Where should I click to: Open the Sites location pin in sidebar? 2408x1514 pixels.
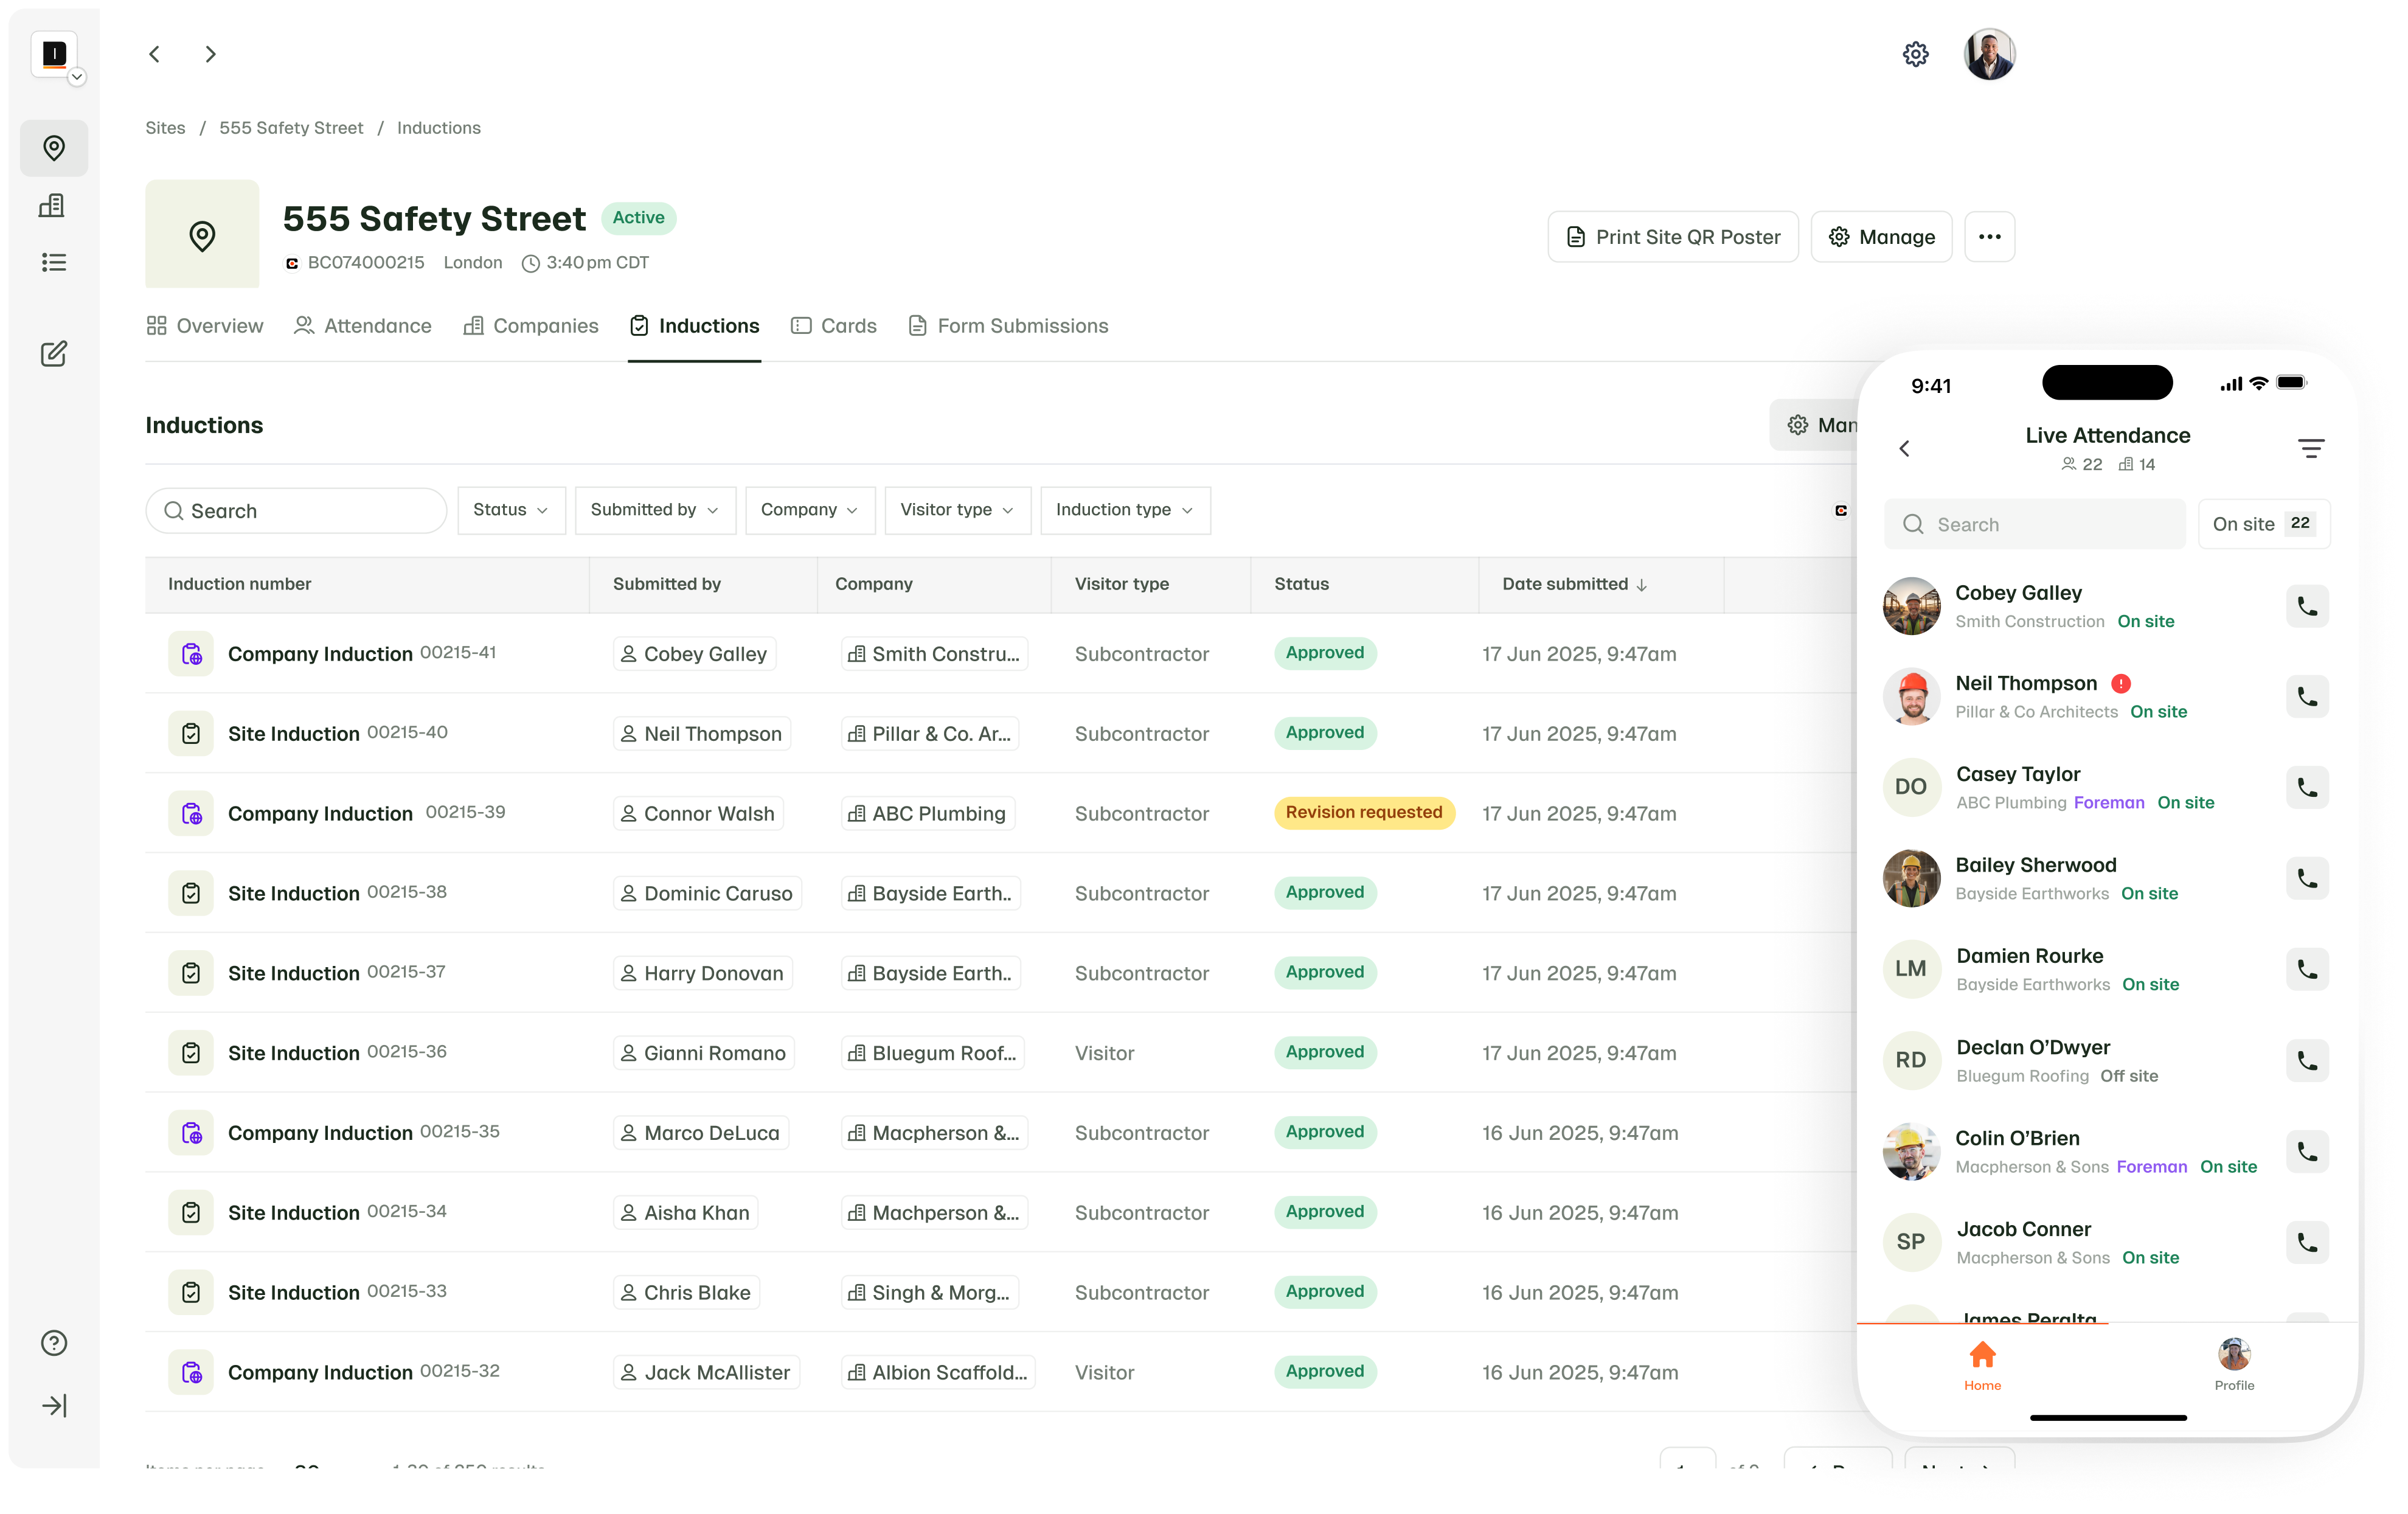tap(54, 148)
